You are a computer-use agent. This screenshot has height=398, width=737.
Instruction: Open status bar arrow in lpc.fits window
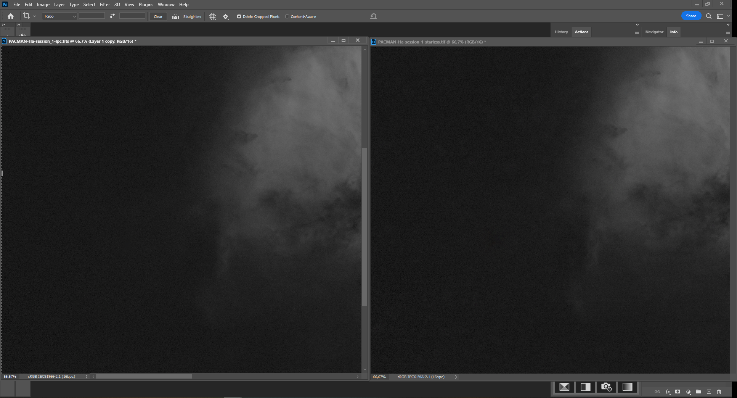tap(87, 376)
